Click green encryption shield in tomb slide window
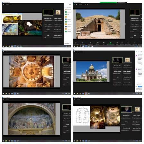144x144 pixels. pyautogui.click(x=74, y=4)
